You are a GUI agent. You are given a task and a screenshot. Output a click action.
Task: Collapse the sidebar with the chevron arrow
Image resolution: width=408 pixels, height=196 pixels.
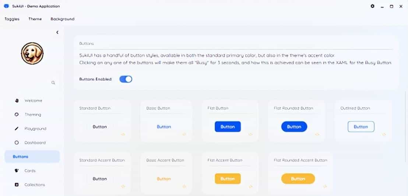point(57,32)
